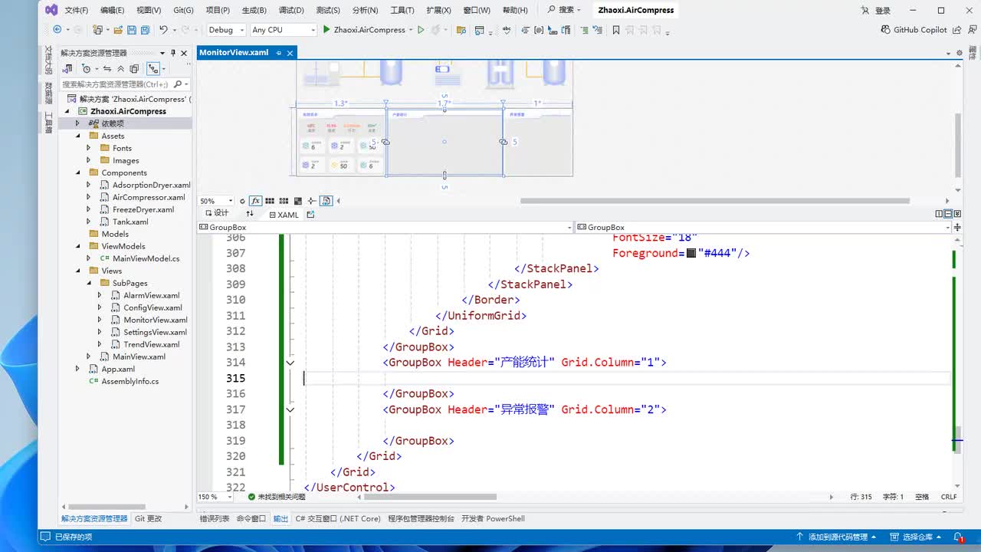Click the bookmark icon in toolbar
Screen dimensions: 981x552
click(615, 30)
